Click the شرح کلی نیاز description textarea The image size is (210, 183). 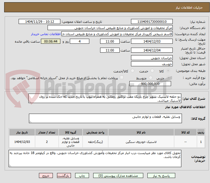[105, 99]
